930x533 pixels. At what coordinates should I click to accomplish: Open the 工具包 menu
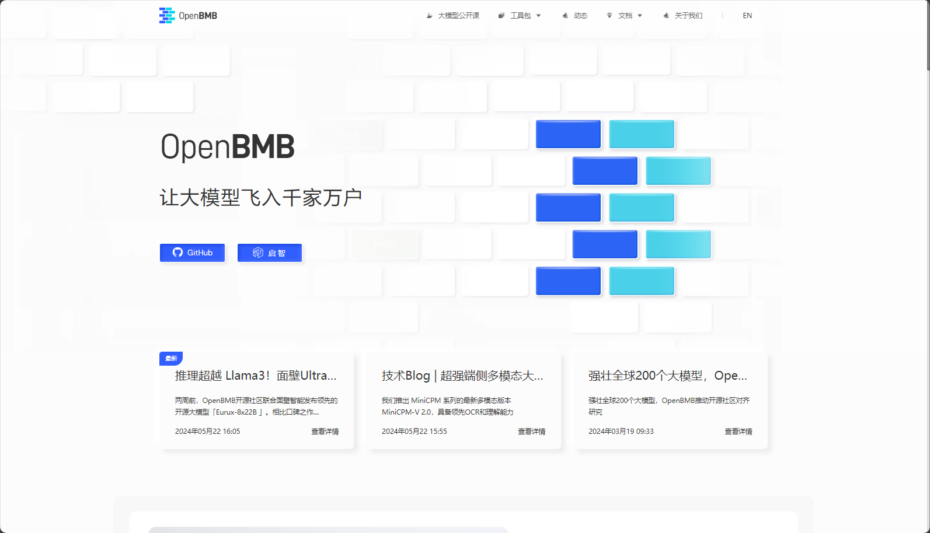tap(520, 16)
